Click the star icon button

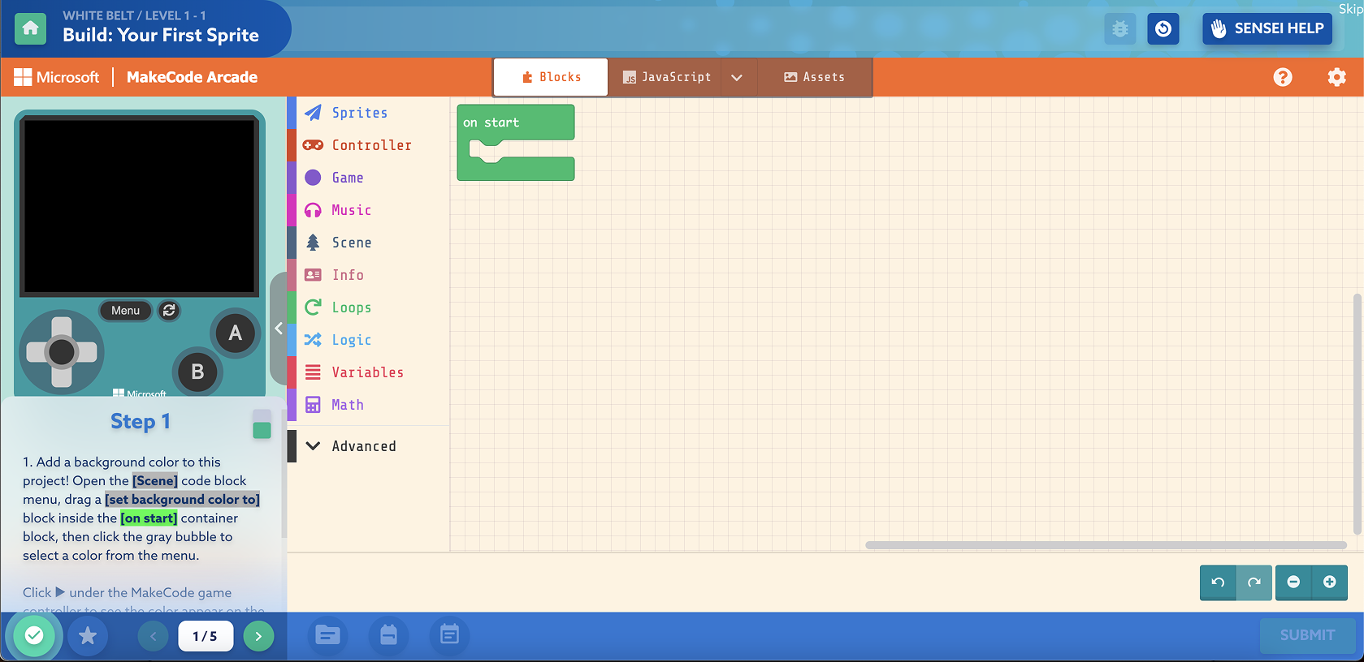tap(88, 636)
